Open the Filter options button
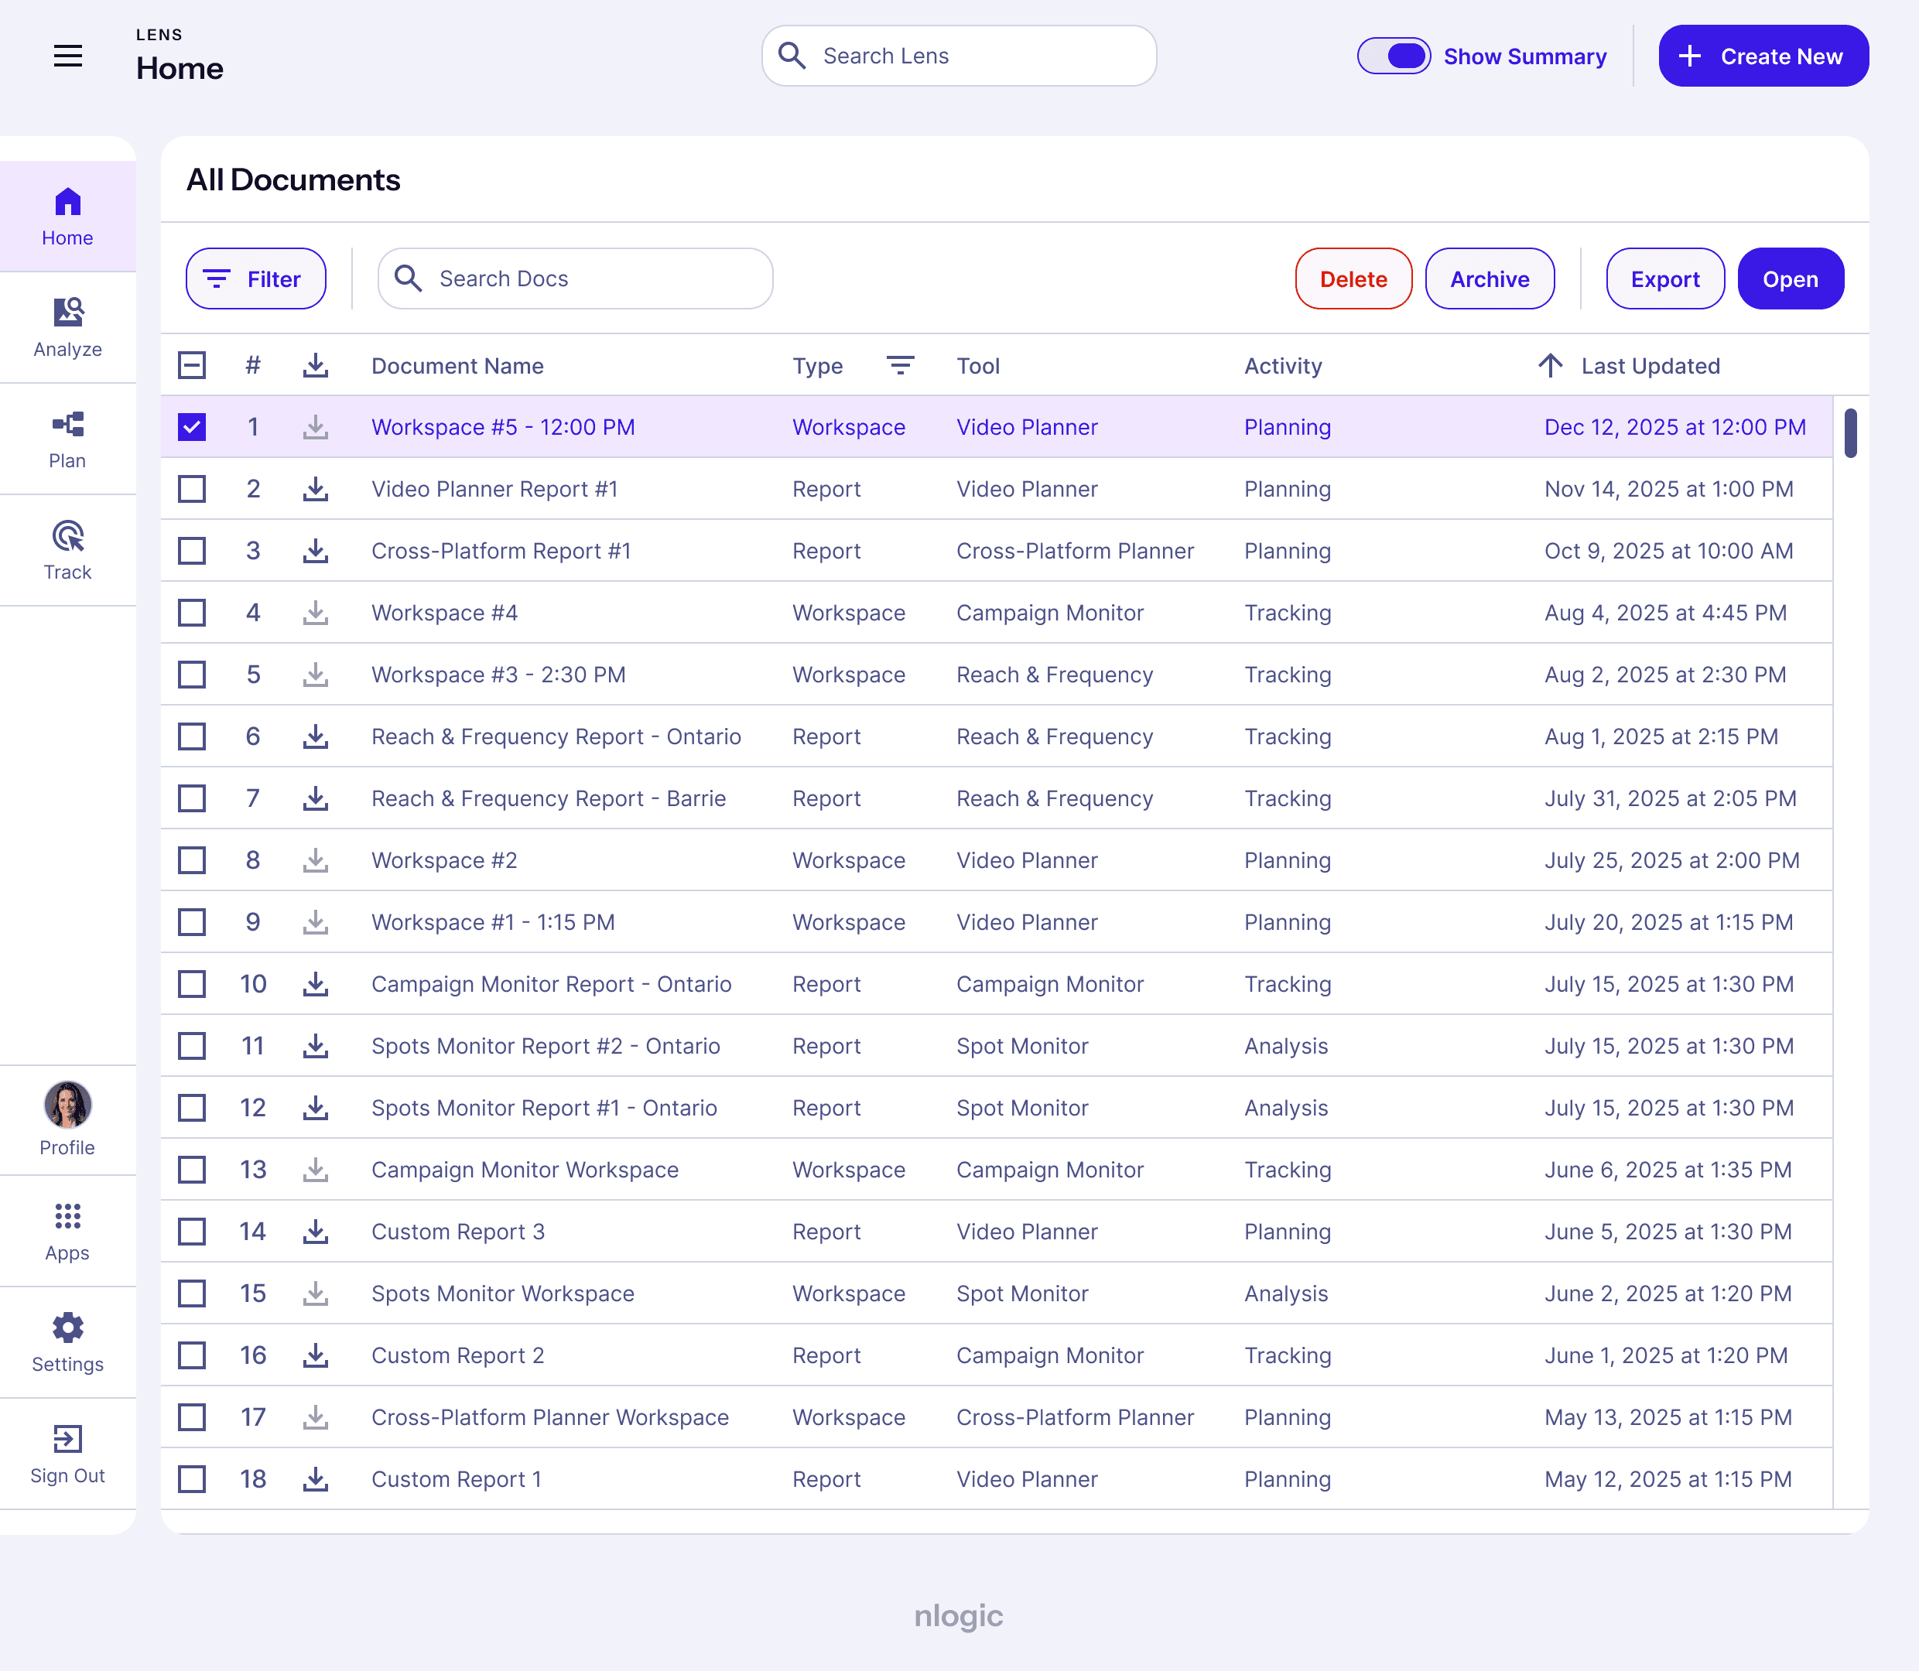 click(x=255, y=278)
